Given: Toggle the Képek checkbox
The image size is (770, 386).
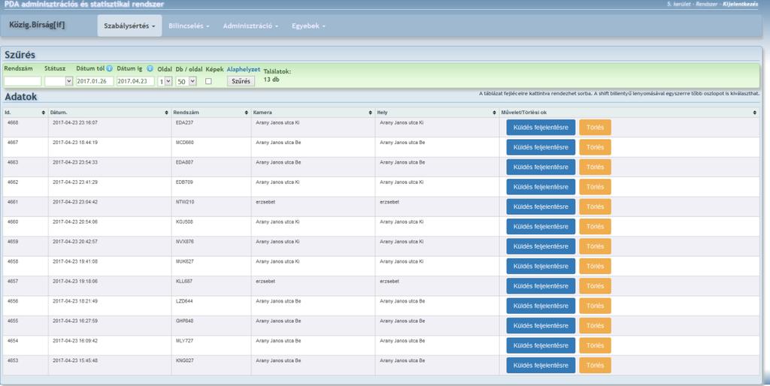Looking at the screenshot, I should pyautogui.click(x=208, y=81).
